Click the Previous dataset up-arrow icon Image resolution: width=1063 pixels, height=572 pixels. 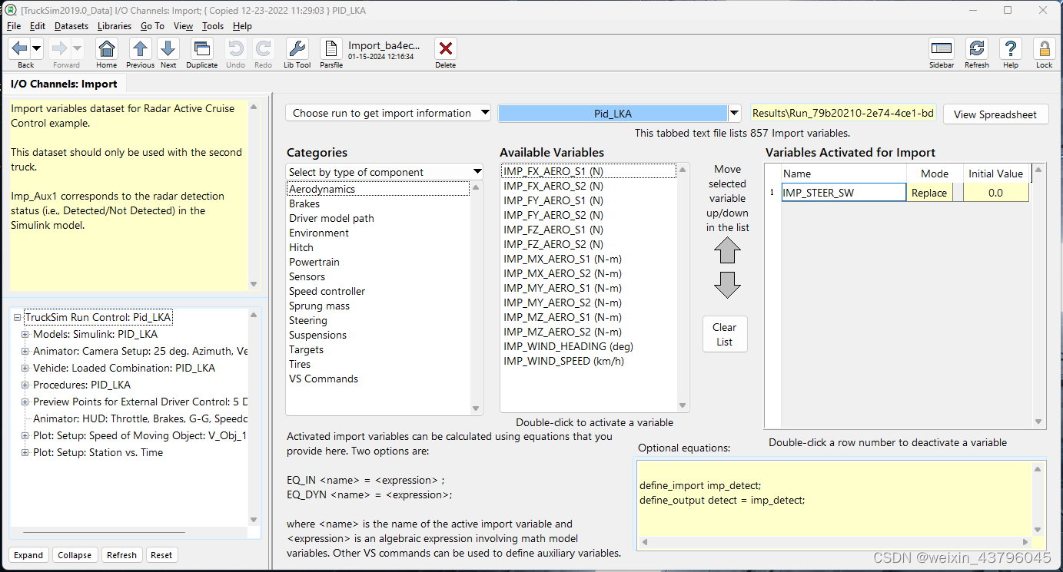coord(140,49)
